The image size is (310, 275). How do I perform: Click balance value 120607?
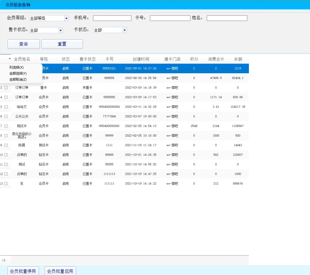pos(238,155)
